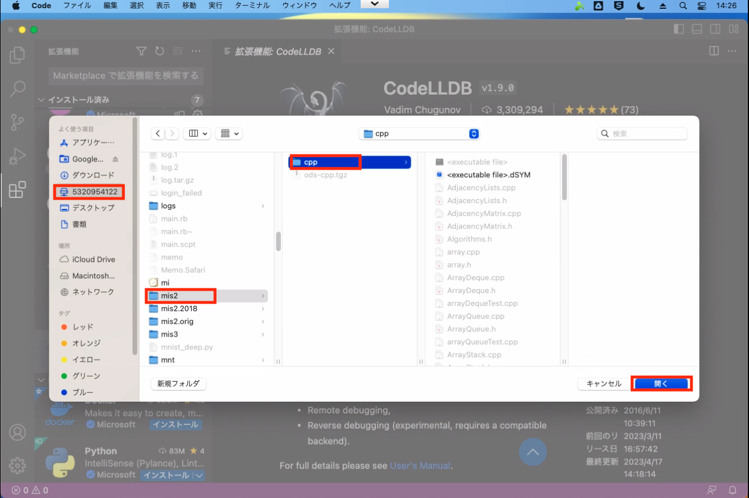Open the column view options dropdown
The width and height of the screenshot is (749, 498).
point(197,134)
